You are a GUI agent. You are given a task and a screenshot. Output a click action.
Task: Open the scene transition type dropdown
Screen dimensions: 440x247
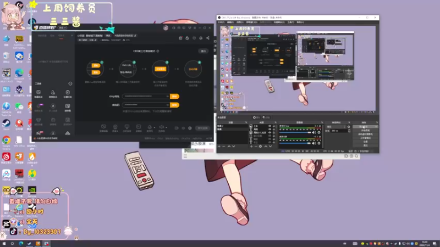pos(336,127)
